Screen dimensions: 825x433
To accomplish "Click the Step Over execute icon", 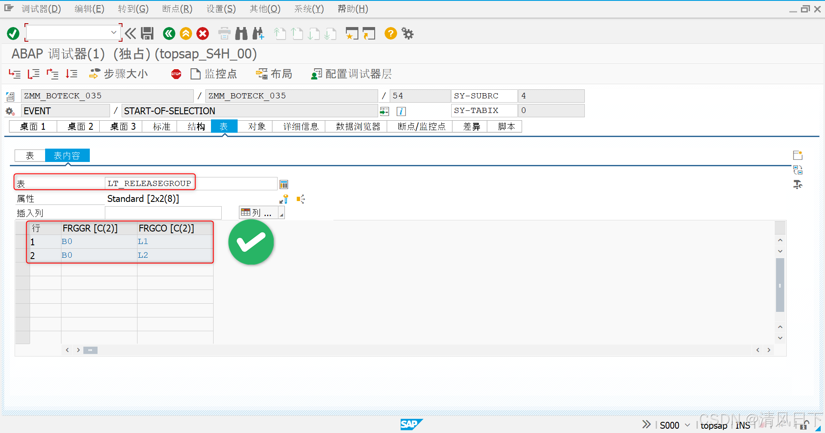I will tap(34, 74).
